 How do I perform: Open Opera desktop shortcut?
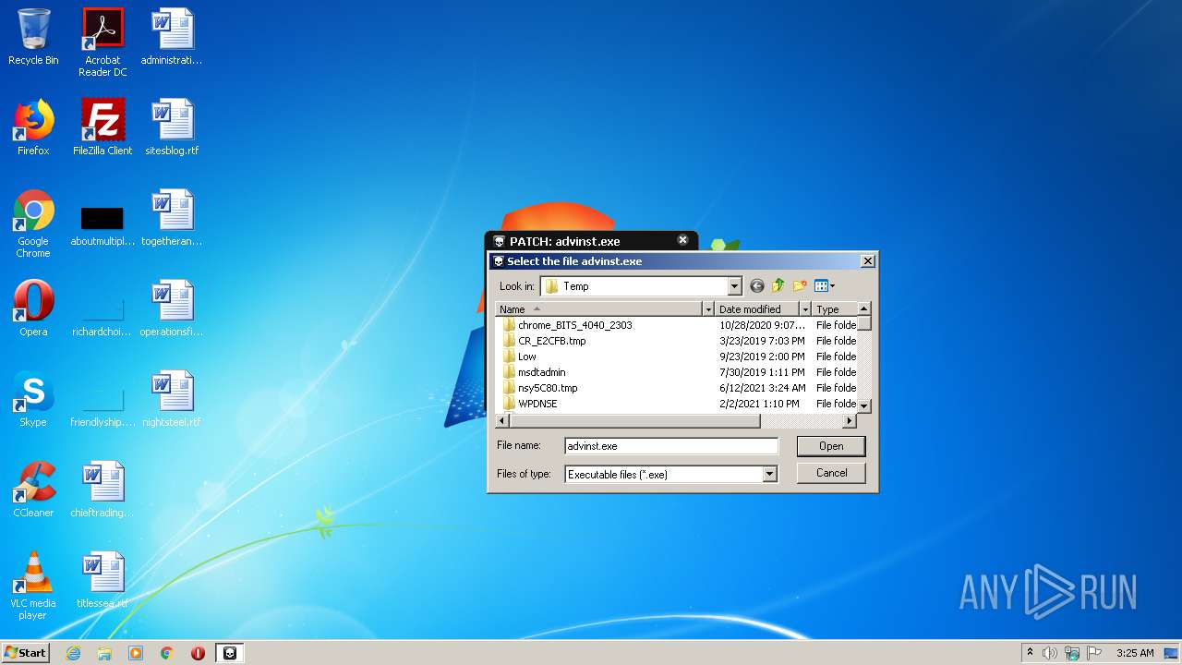tap(33, 308)
